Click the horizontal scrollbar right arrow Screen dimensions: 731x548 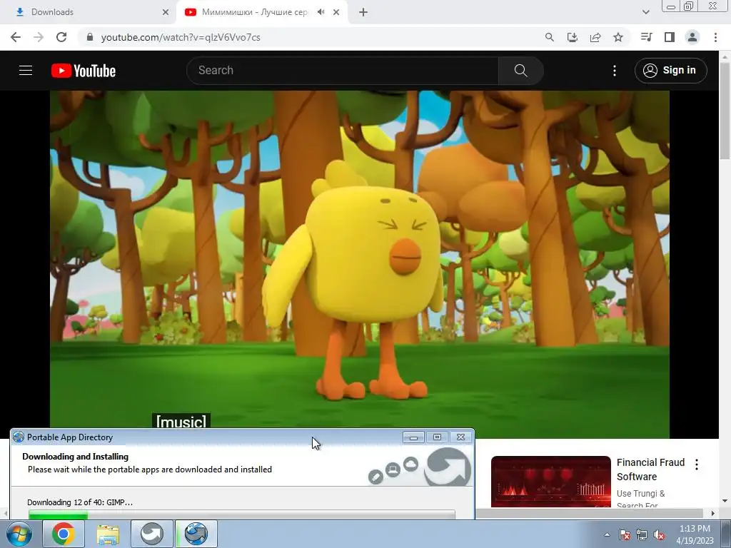tap(712, 513)
